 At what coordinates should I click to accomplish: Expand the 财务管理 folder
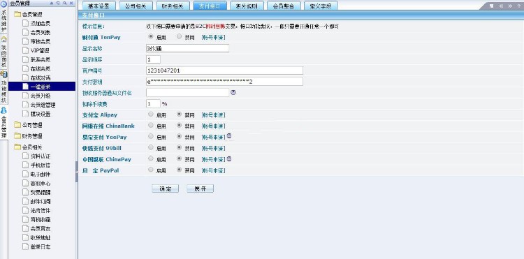click(17, 136)
